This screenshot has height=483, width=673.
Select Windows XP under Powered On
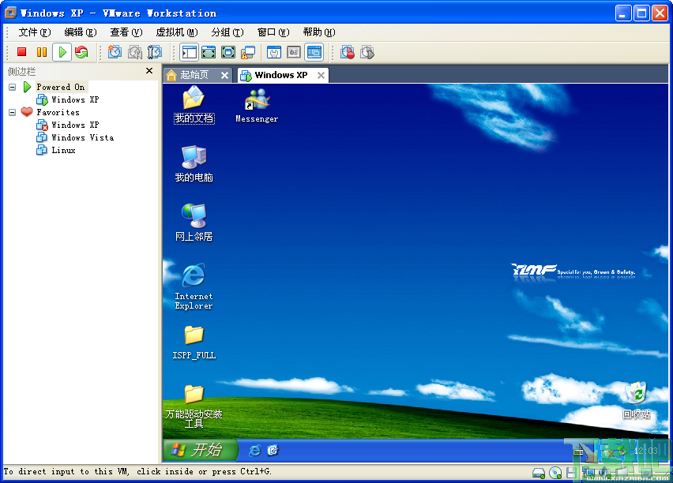pos(75,99)
